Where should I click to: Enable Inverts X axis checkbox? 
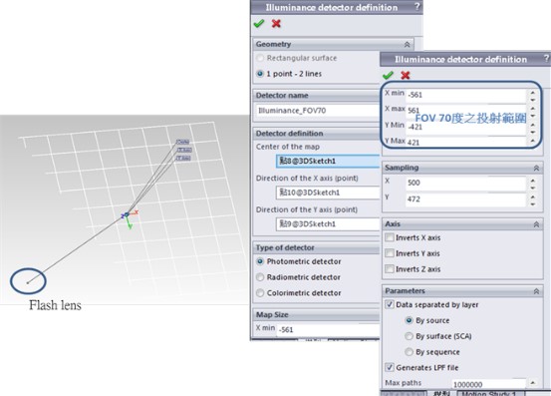coord(389,237)
